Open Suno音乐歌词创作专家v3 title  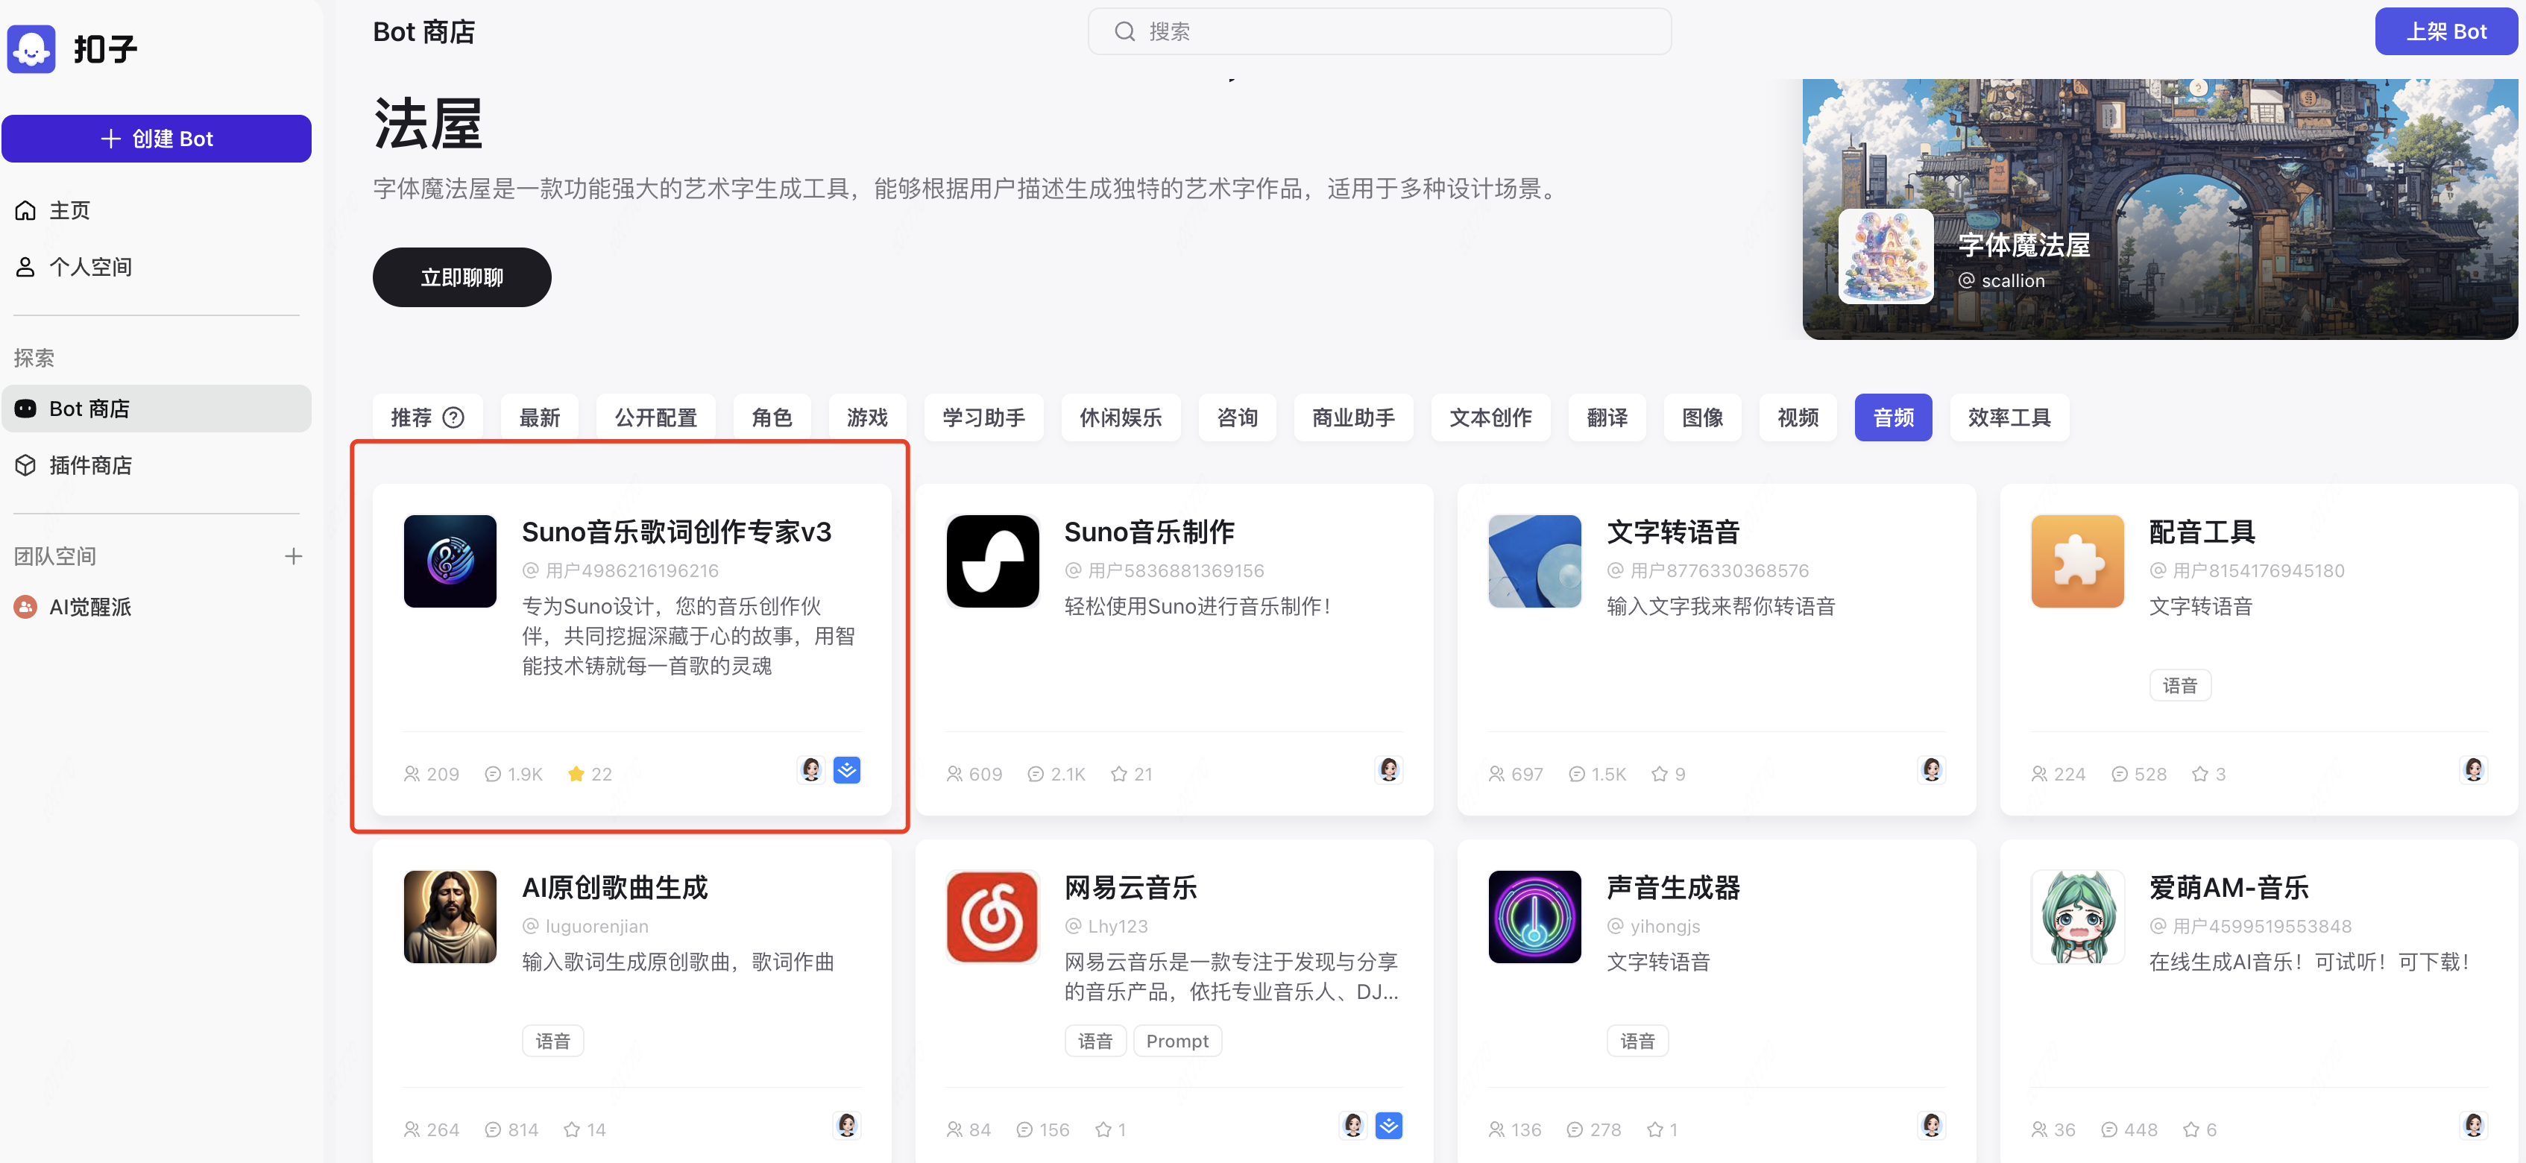pos(677,532)
